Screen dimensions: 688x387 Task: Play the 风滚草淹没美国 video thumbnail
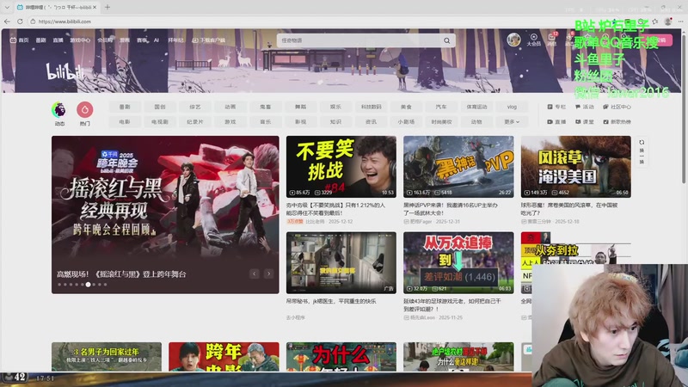point(575,166)
